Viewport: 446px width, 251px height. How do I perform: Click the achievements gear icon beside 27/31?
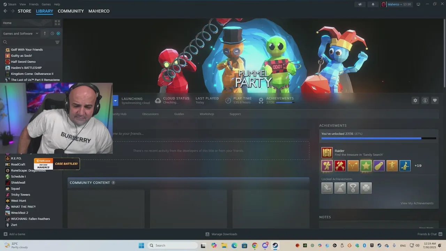pos(261,100)
